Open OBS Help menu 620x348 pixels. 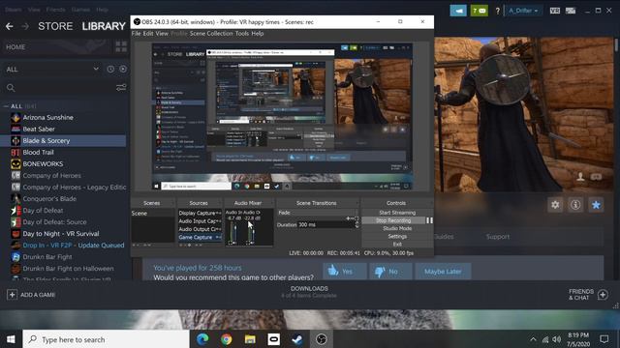coord(258,34)
